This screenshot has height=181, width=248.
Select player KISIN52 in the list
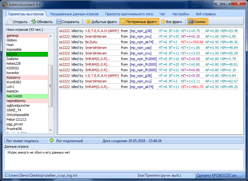[x=27, y=68]
